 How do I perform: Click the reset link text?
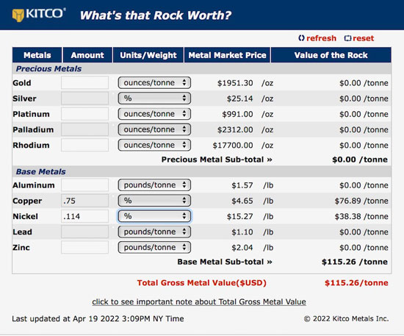363,38
